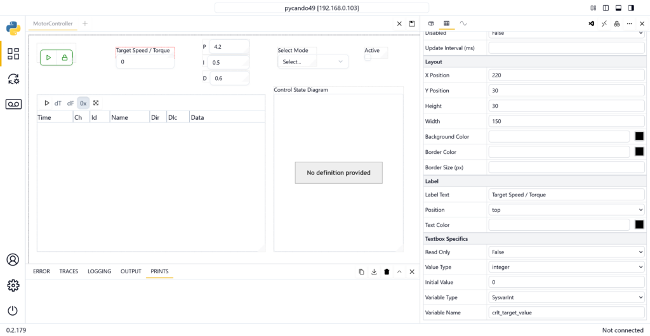
Task: Download the console output
Action: tap(374, 271)
